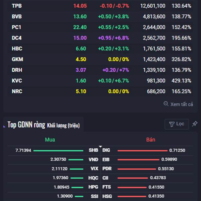Click the HSG sell-side ticker
201x201 pixels.
pos(107,196)
